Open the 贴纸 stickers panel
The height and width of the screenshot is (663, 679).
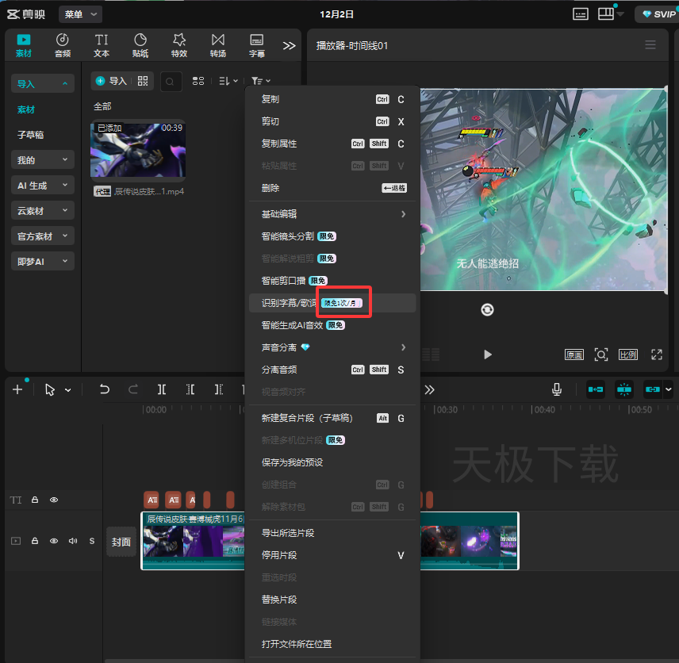pyautogui.click(x=140, y=45)
